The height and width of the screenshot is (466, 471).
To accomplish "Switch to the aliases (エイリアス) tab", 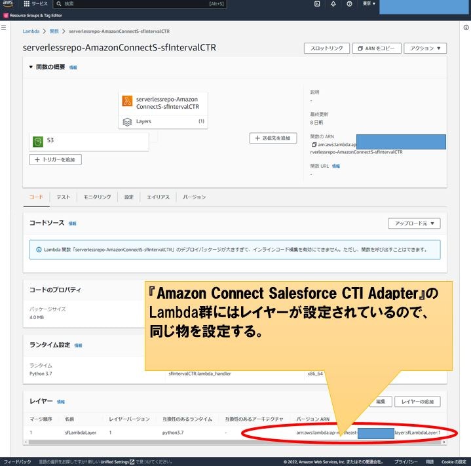I will [x=158, y=197].
